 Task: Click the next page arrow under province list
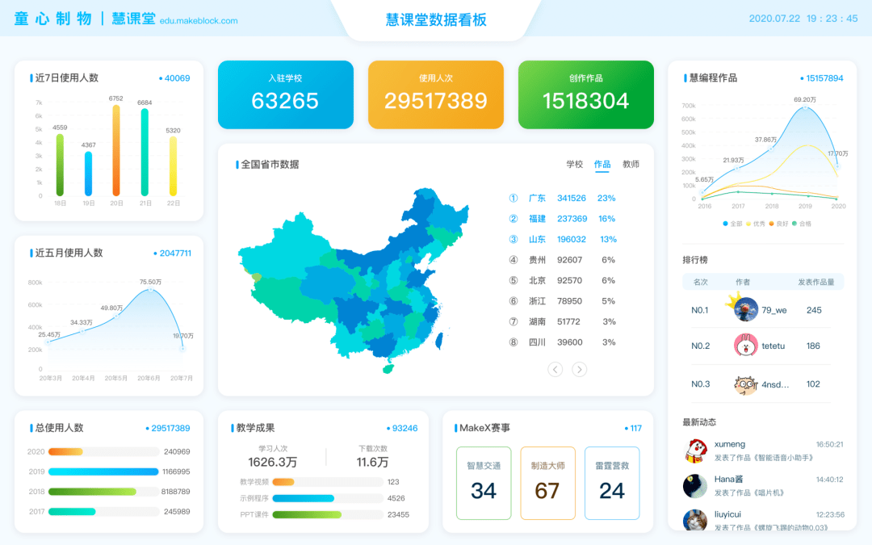click(579, 369)
